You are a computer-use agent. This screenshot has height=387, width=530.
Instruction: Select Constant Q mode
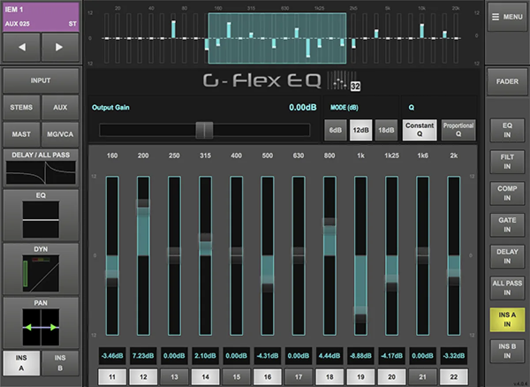tap(420, 130)
